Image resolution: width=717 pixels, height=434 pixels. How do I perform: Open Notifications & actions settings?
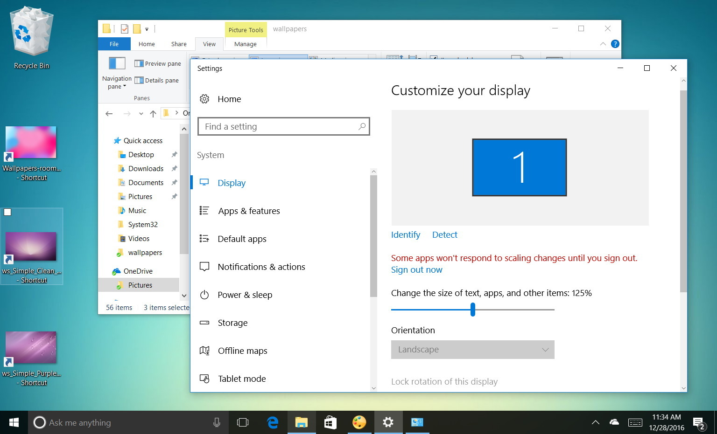click(261, 267)
